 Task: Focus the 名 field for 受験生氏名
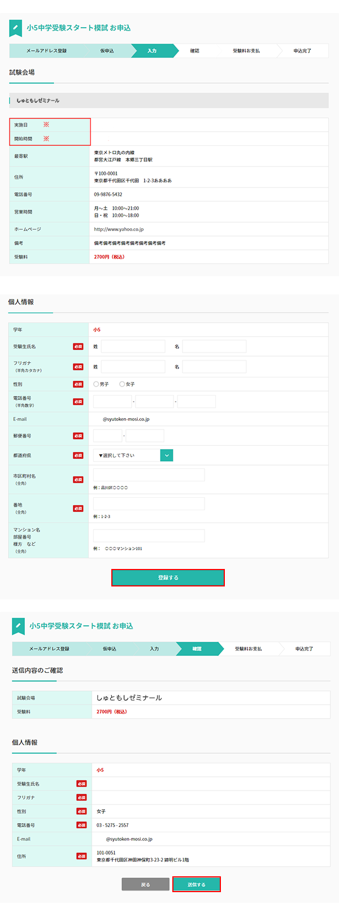tap(214, 346)
